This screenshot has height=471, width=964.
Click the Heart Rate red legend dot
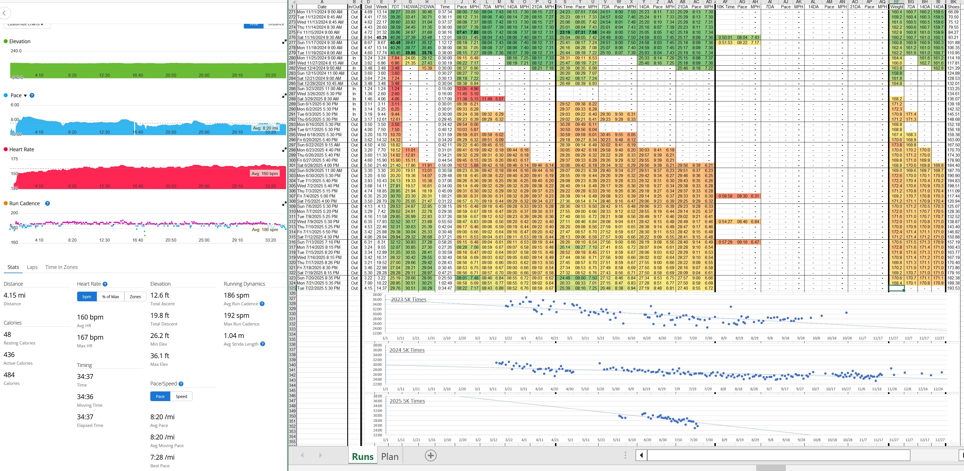(x=6, y=150)
